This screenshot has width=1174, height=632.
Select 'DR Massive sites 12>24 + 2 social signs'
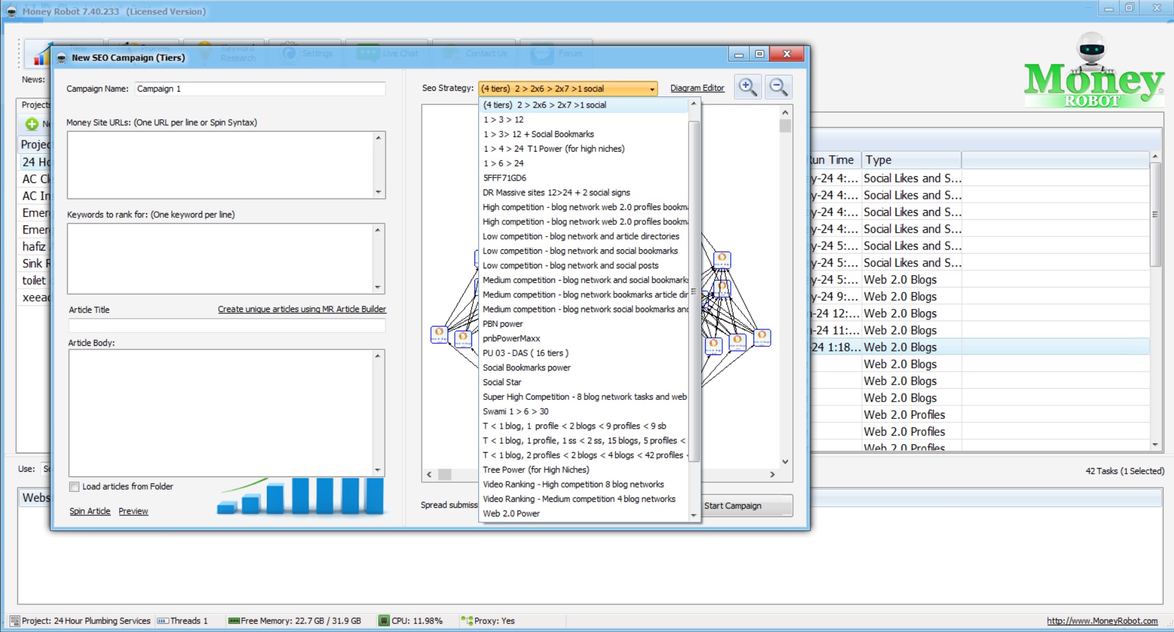tap(583, 192)
